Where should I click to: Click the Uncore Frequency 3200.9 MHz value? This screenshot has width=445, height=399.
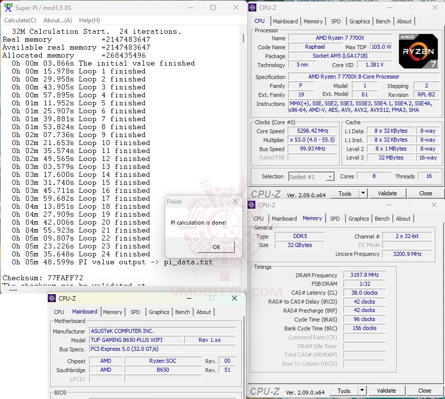pos(407,254)
